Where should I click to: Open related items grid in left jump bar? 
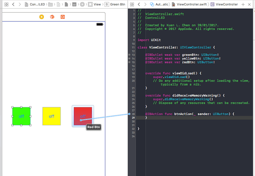[x=6, y=4]
